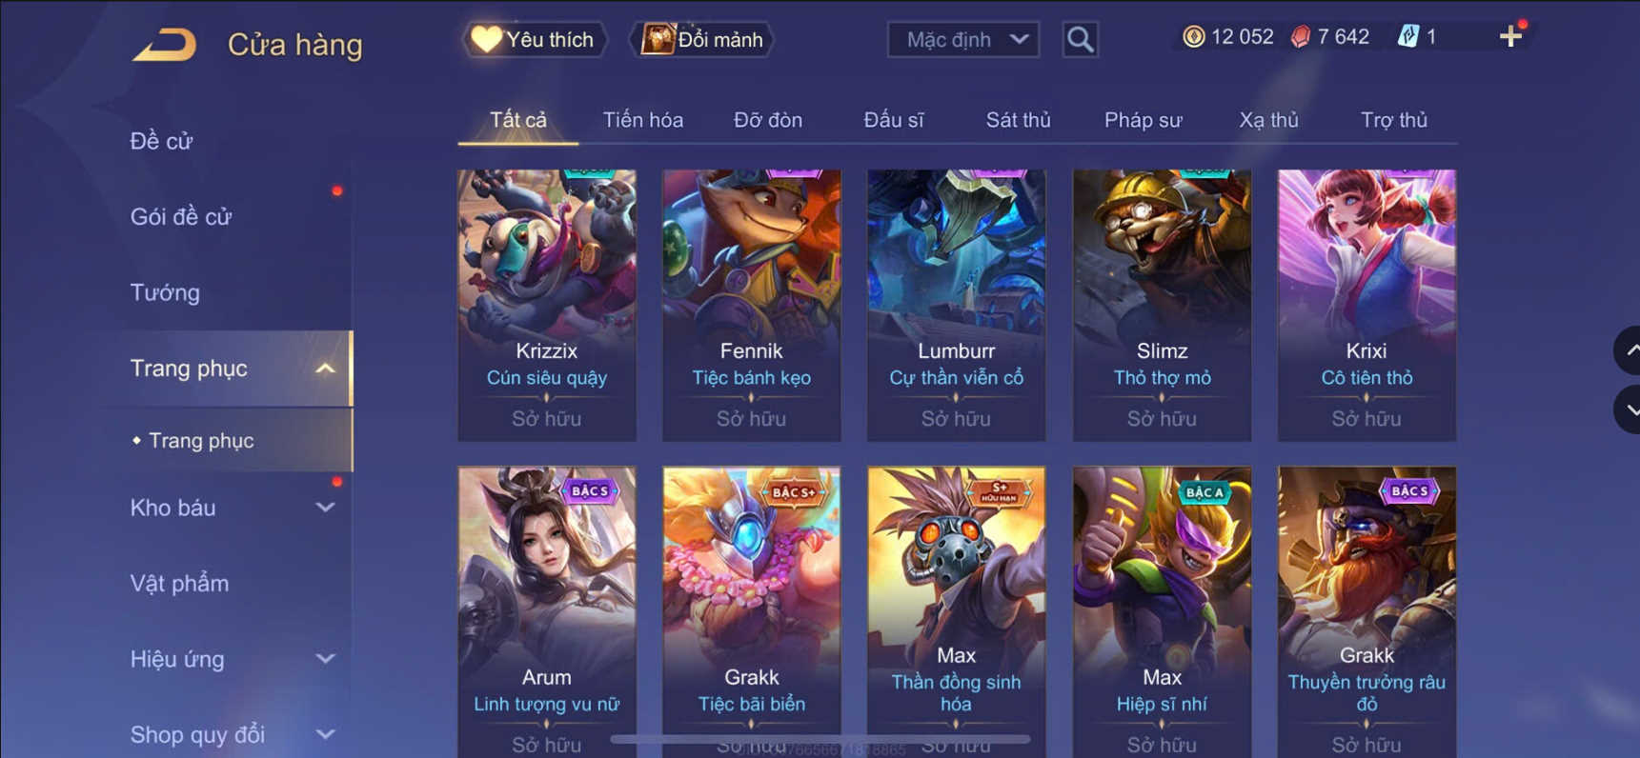Open Đổi mảnh shard exchange button

pos(703,40)
